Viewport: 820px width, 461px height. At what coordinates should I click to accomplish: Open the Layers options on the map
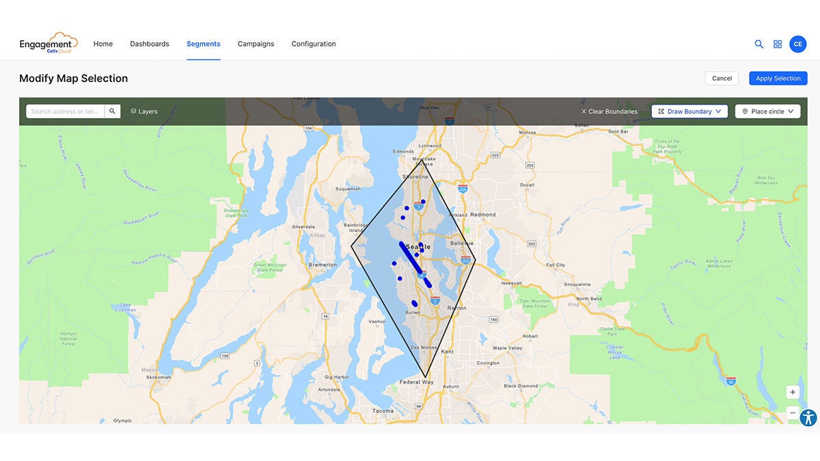click(x=143, y=111)
